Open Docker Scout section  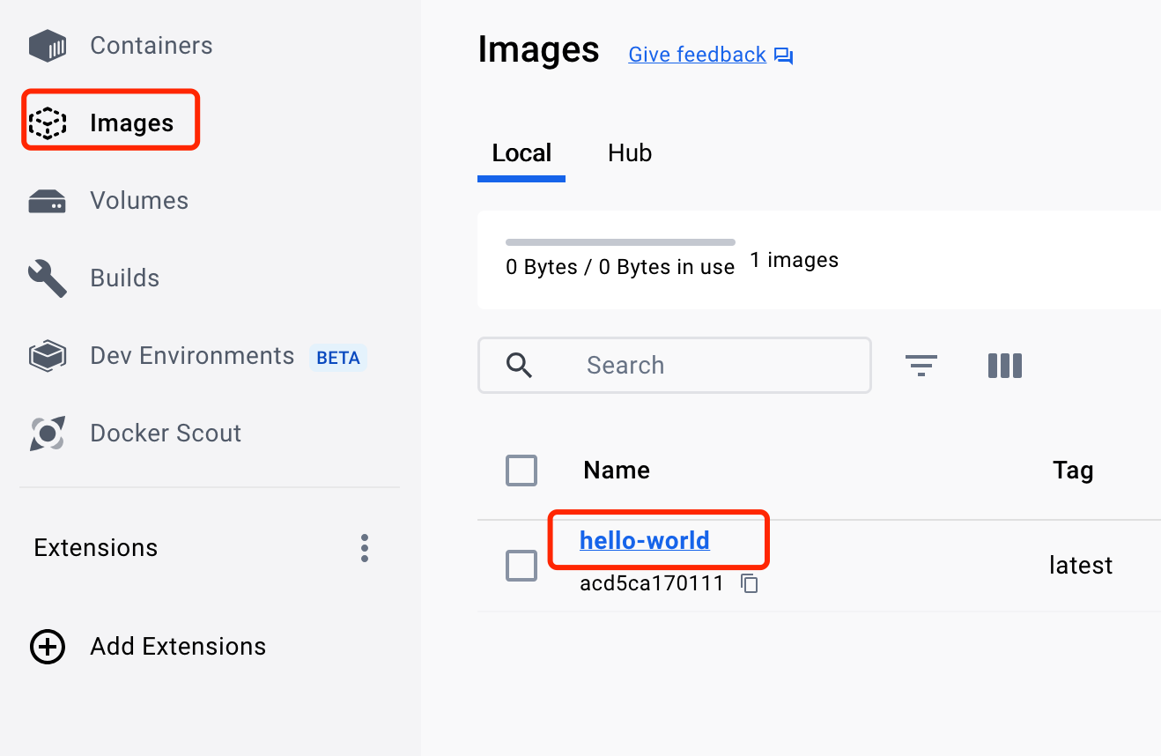pos(166,434)
